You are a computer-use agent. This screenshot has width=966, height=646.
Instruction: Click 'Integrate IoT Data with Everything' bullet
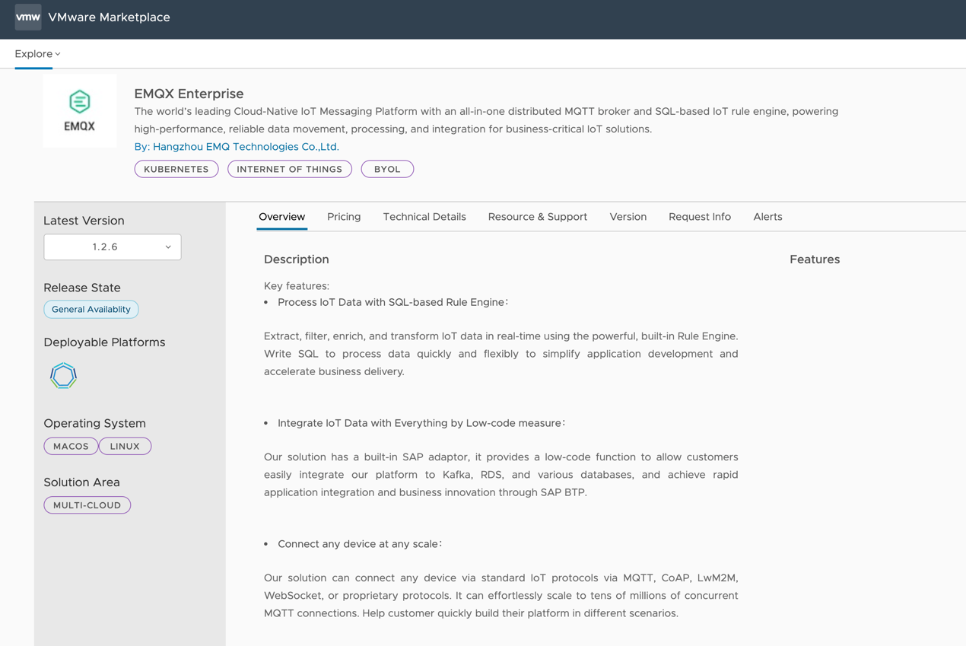click(x=421, y=423)
